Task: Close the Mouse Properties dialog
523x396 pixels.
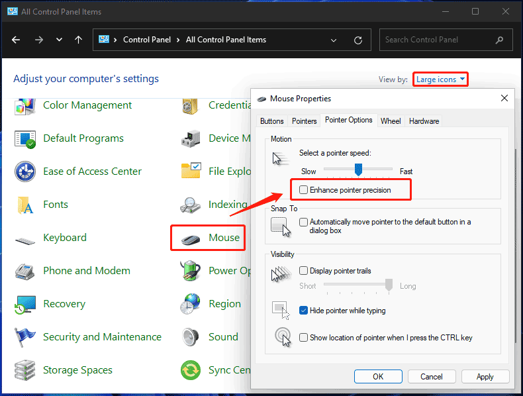Action: click(504, 98)
